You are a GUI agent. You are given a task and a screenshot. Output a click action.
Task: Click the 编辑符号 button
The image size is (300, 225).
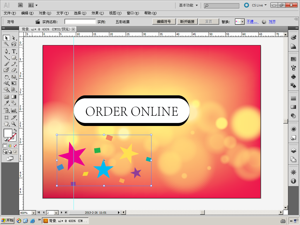point(164,22)
